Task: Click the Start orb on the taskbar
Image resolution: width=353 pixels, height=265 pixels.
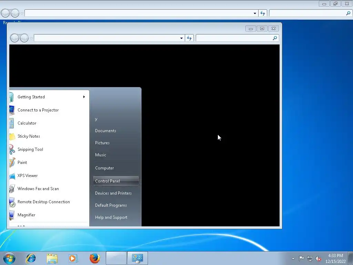Action: click(9, 258)
